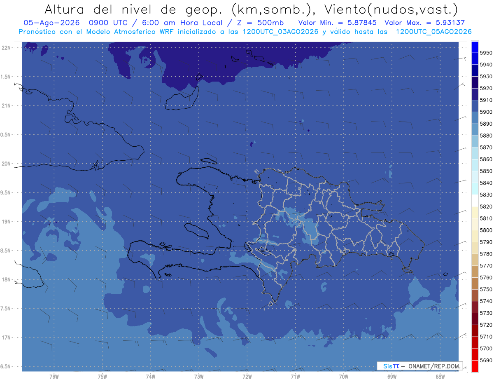Screen dimensions: 494x382
Task: Click the 18N latitude label
Action: (6, 280)
